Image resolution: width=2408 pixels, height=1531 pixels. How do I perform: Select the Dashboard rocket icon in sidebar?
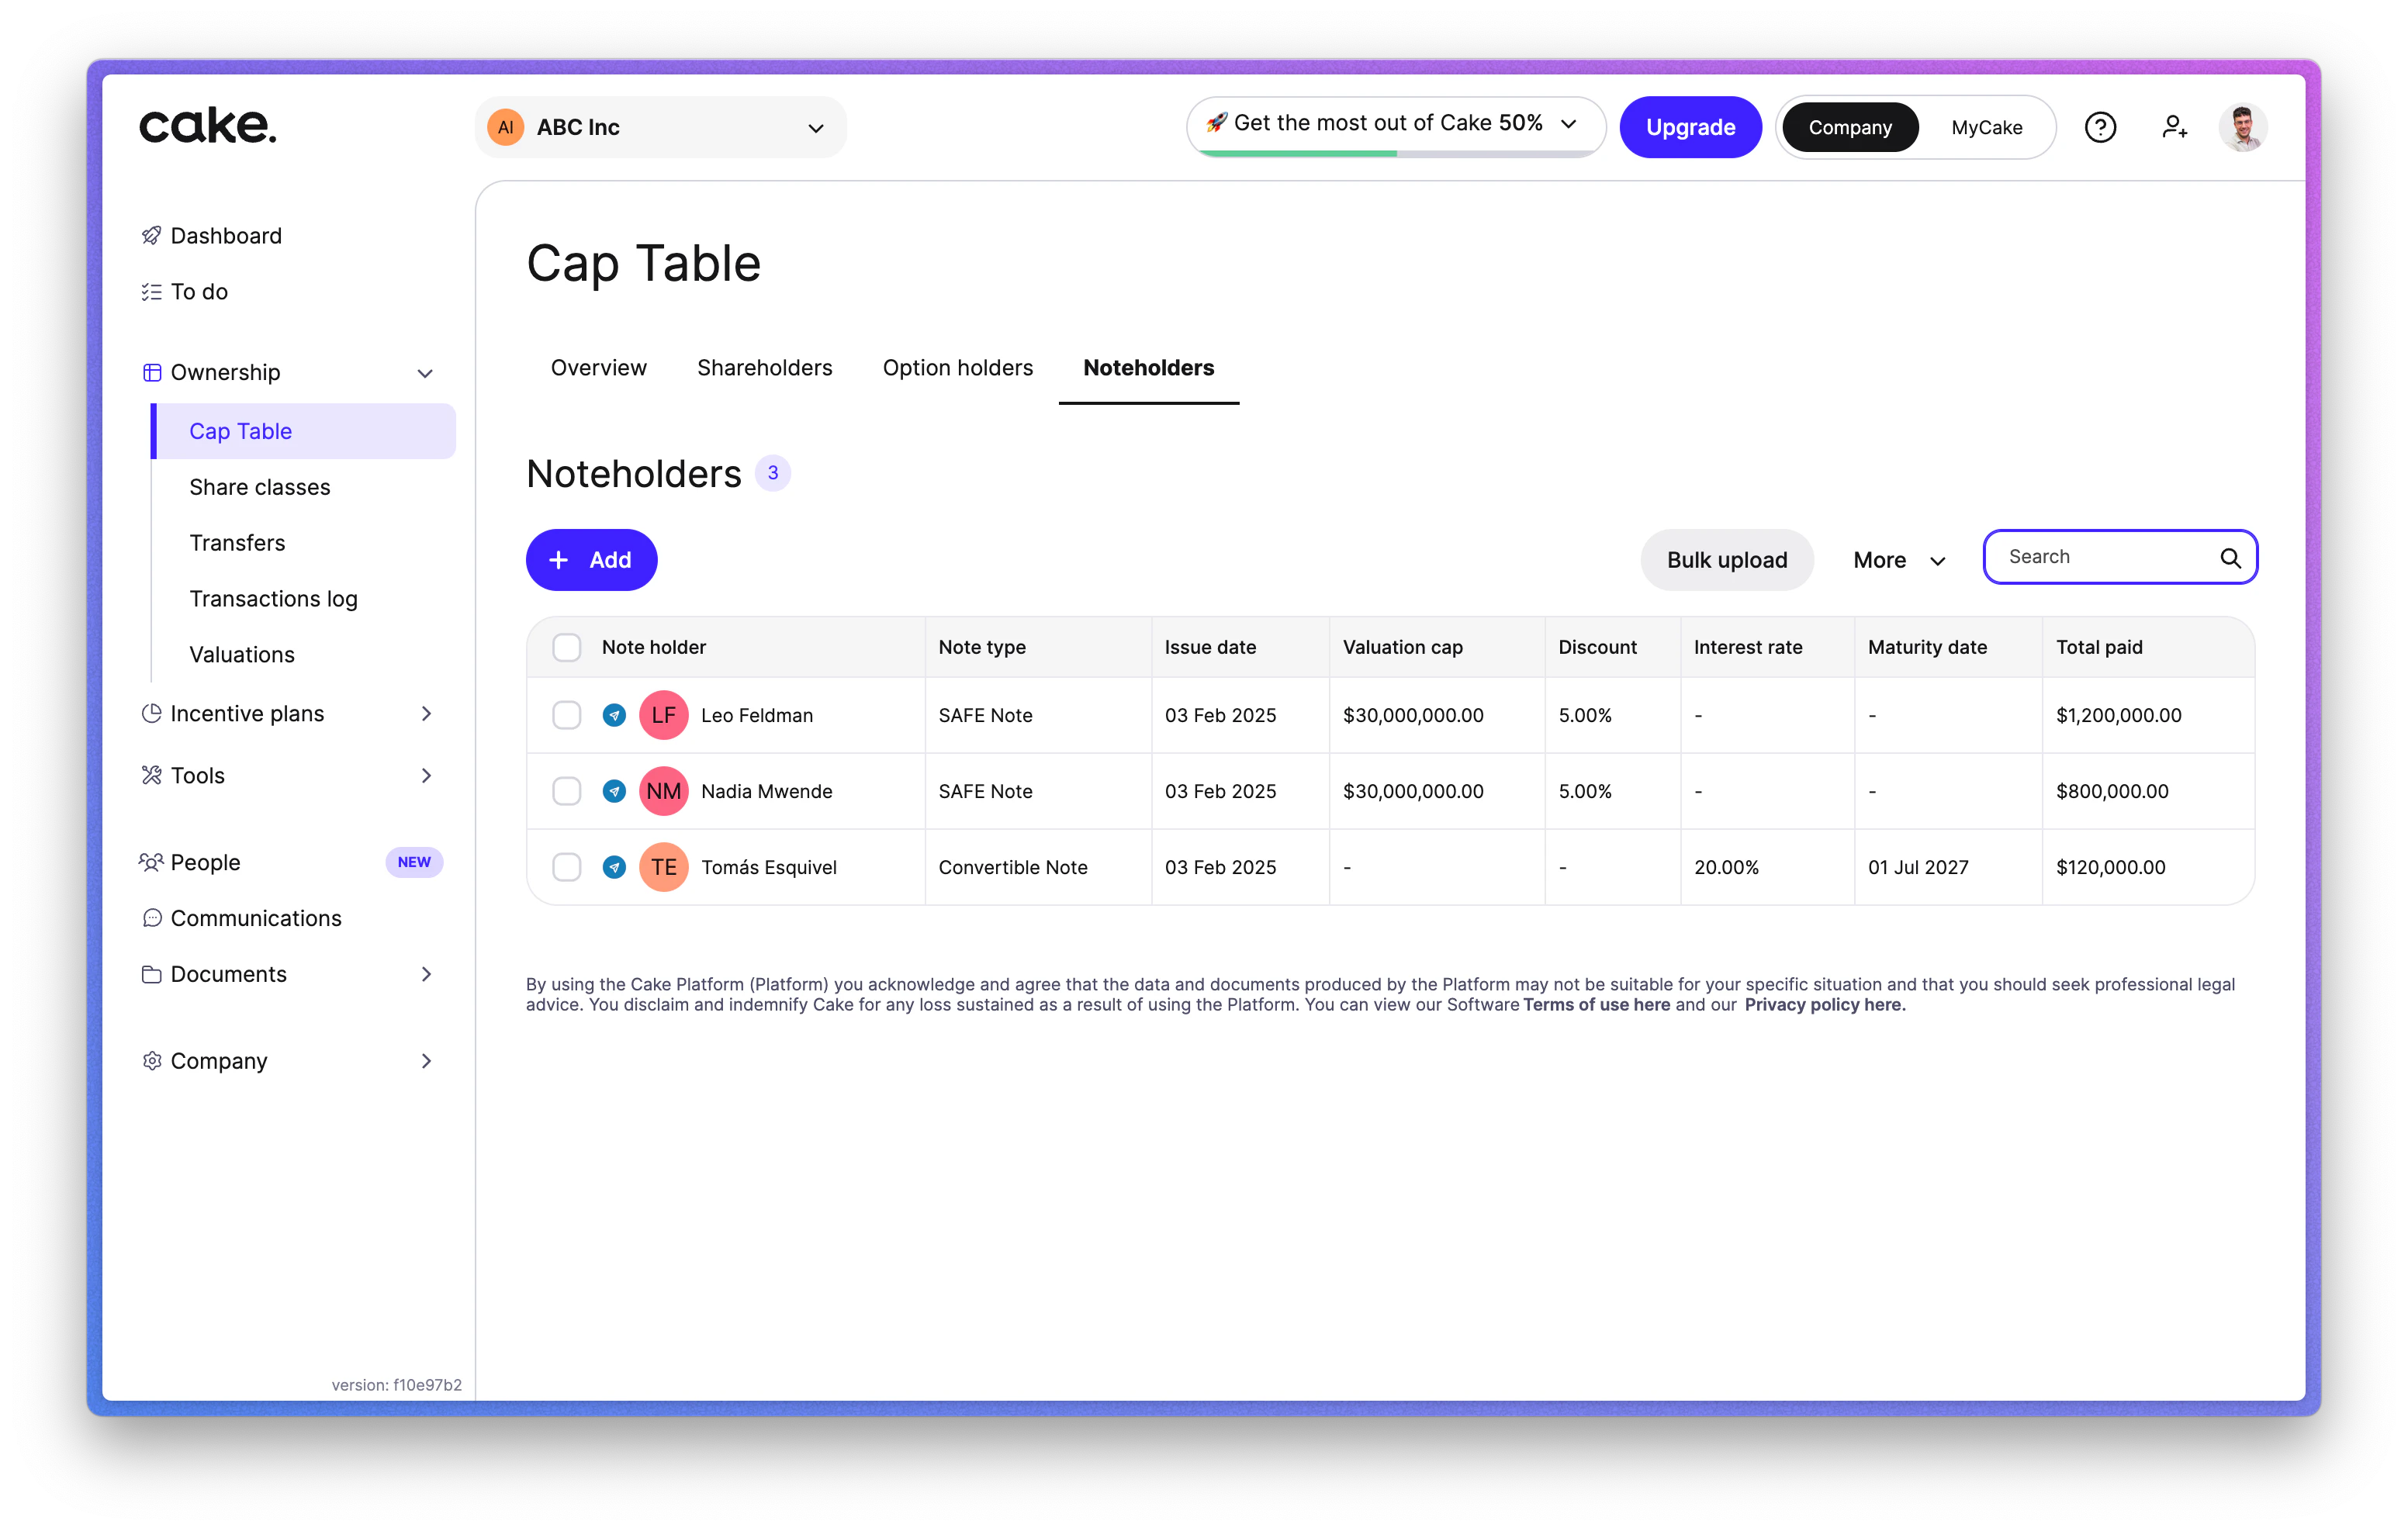click(152, 235)
